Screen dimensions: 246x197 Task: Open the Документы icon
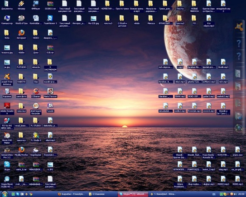tap(7, 5)
